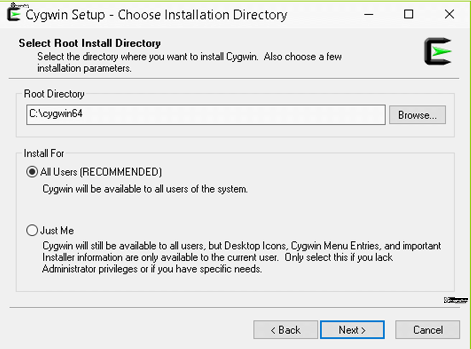This screenshot has width=471, height=349.
Task: Minimize the Cygwin Setup window
Action: [368, 14]
